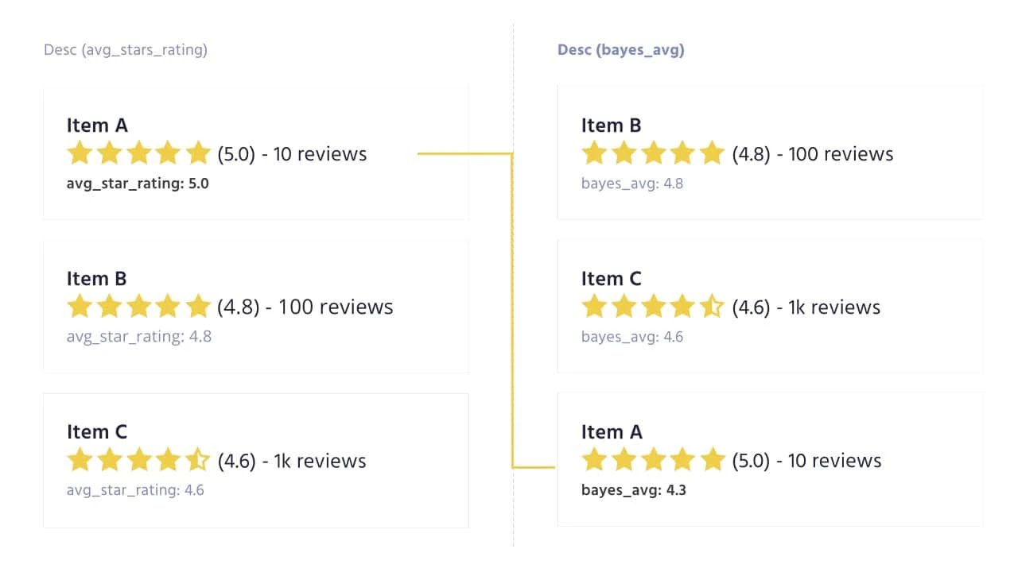Click "bayes_avg: 4.6" label
1018x572 pixels.
[x=632, y=337]
